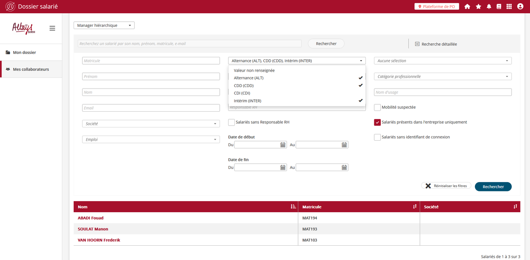
Task: Open notifications bell icon
Action: [x=489, y=7]
